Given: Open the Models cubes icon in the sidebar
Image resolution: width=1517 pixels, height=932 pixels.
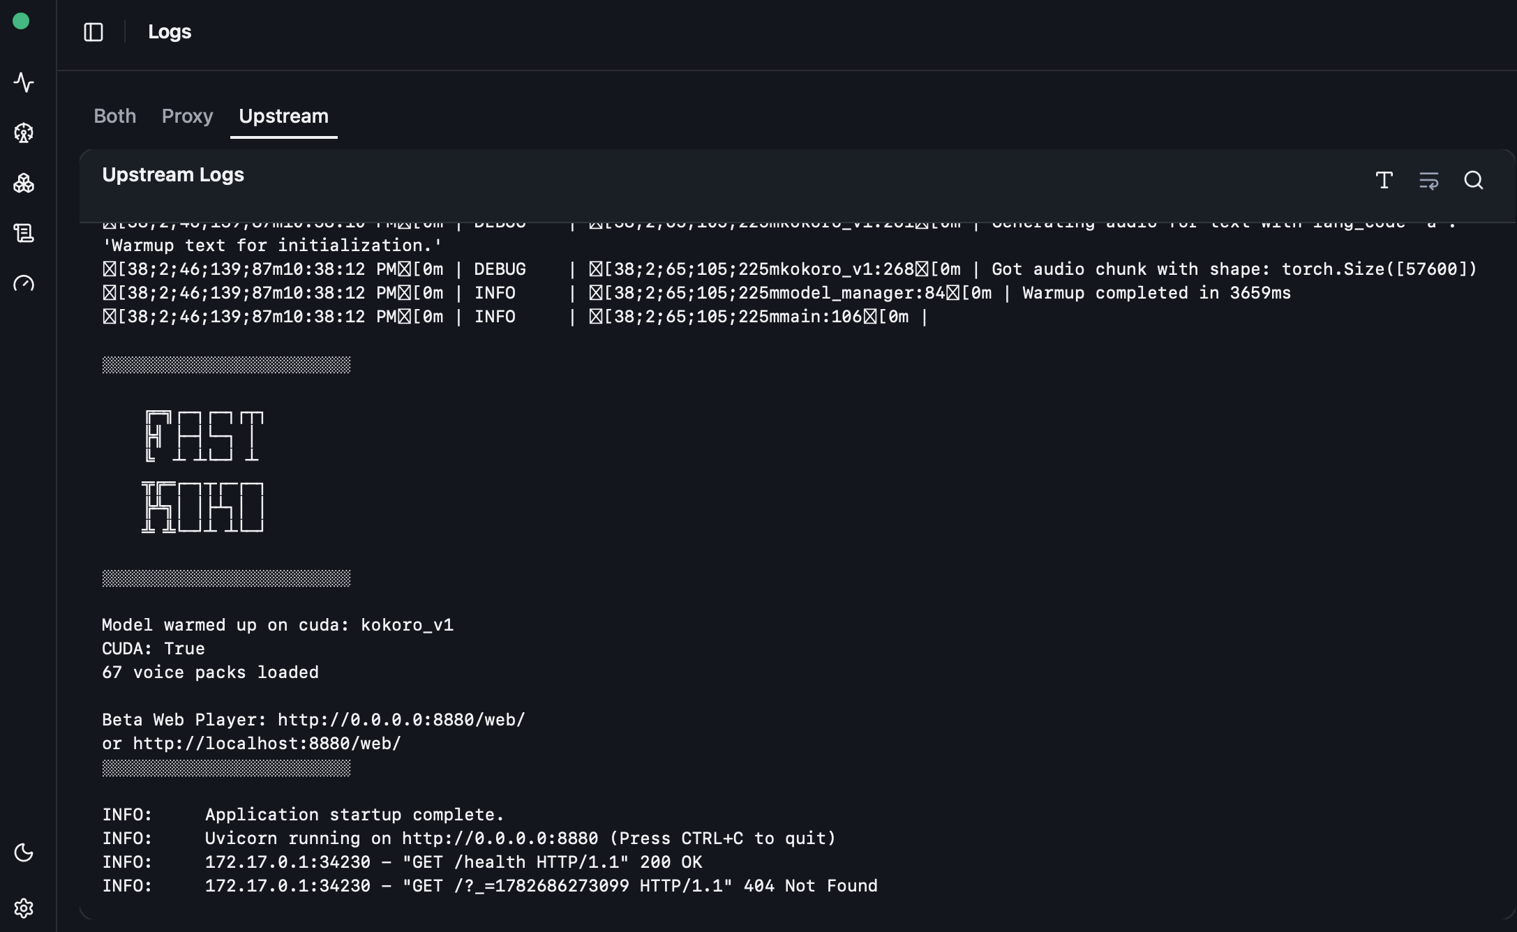Looking at the screenshot, I should (24, 183).
